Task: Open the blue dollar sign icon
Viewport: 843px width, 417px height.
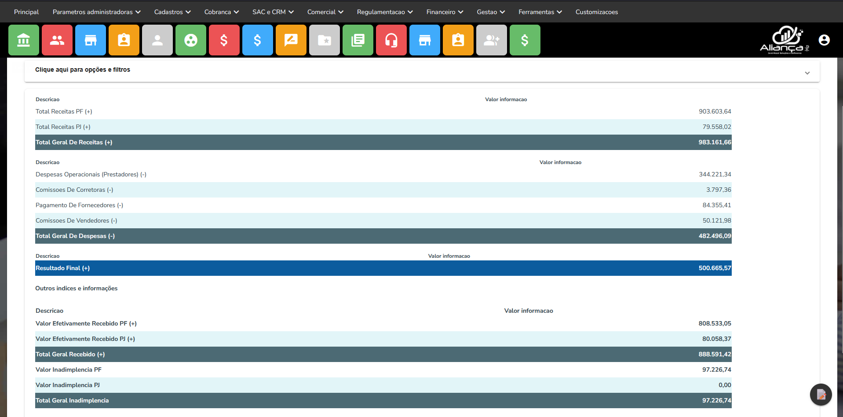Action: pos(258,40)
